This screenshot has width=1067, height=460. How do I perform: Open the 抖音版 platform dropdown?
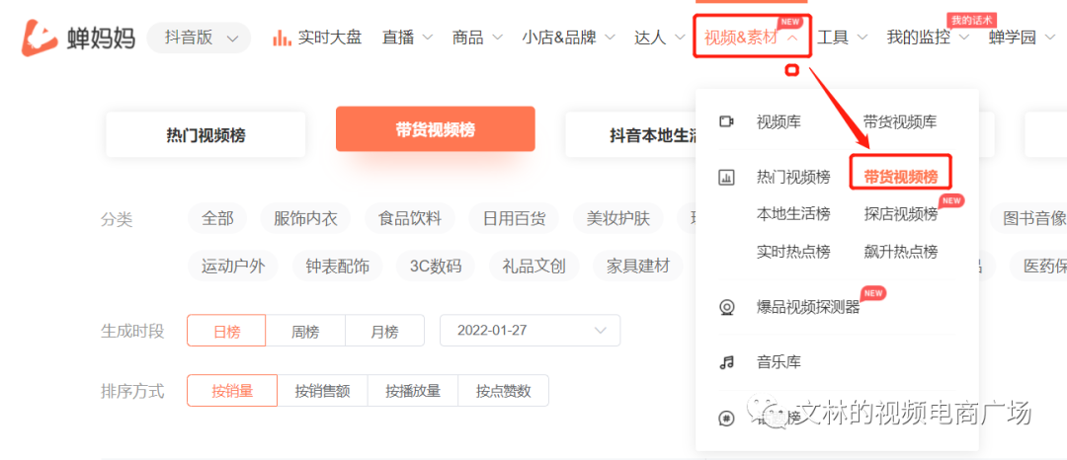coord(200,38)
